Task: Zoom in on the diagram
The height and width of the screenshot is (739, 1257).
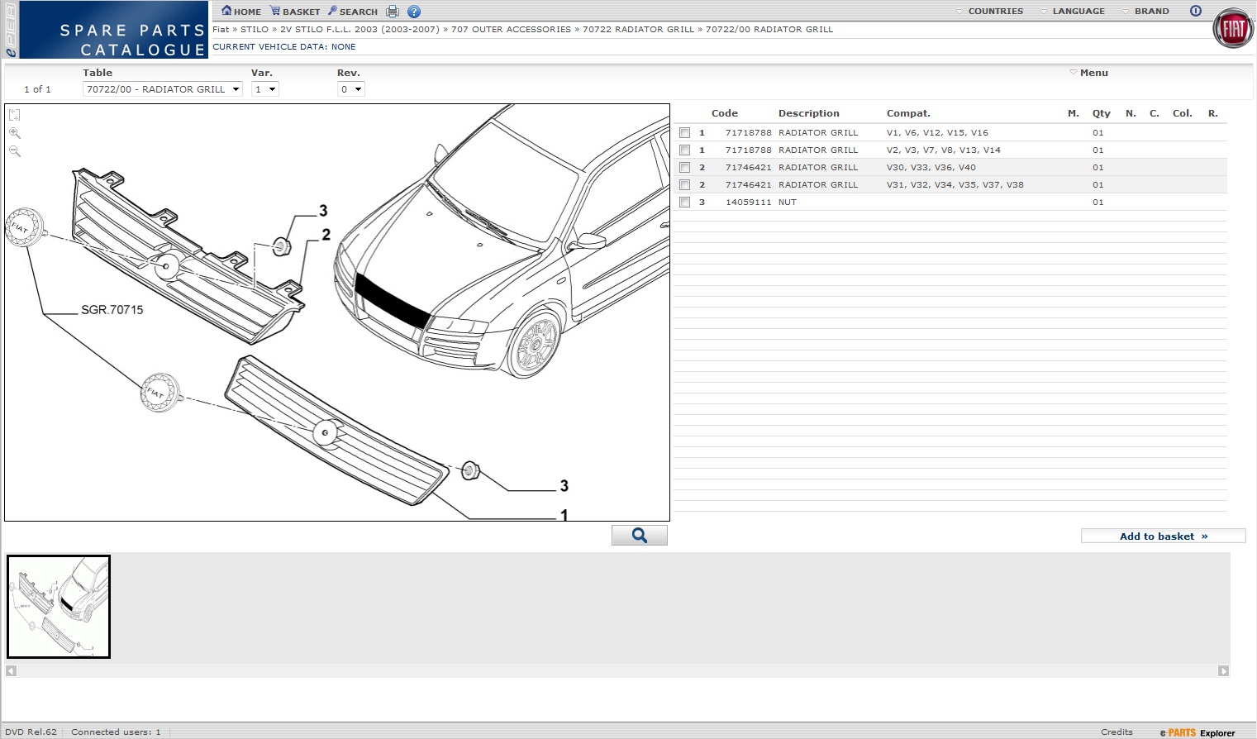Action: click(x=14, y=133)
